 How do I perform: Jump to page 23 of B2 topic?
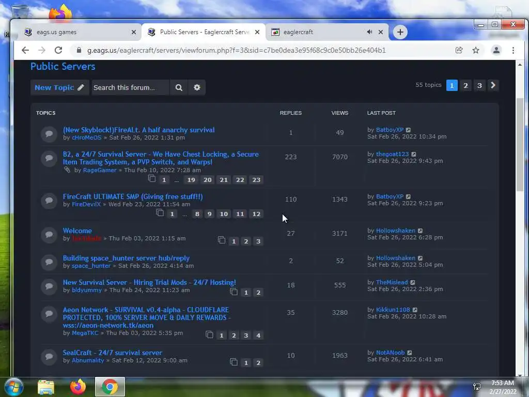(256, 180)
